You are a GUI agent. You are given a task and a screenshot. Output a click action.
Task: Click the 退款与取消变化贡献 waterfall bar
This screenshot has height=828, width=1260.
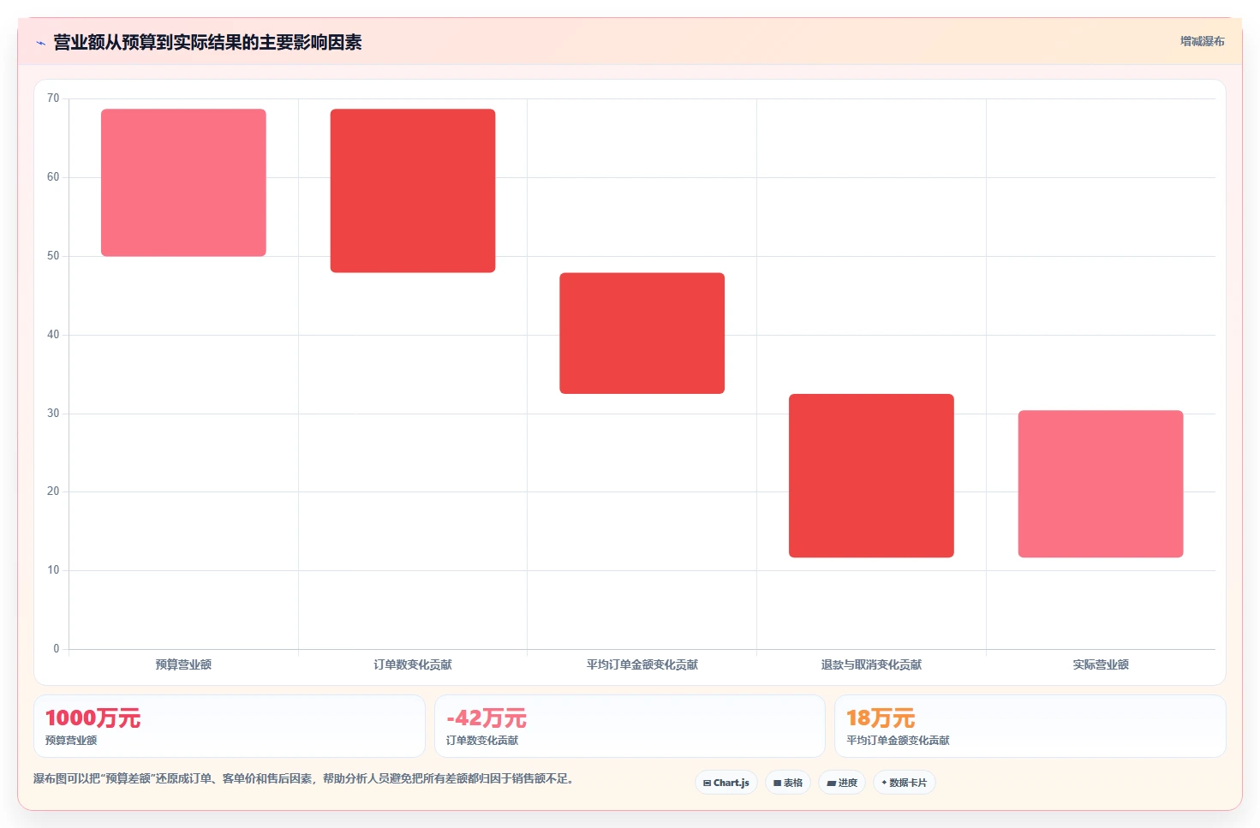(871, 475)
